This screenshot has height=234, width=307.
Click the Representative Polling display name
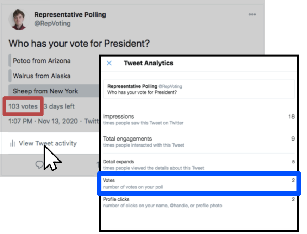70,15
